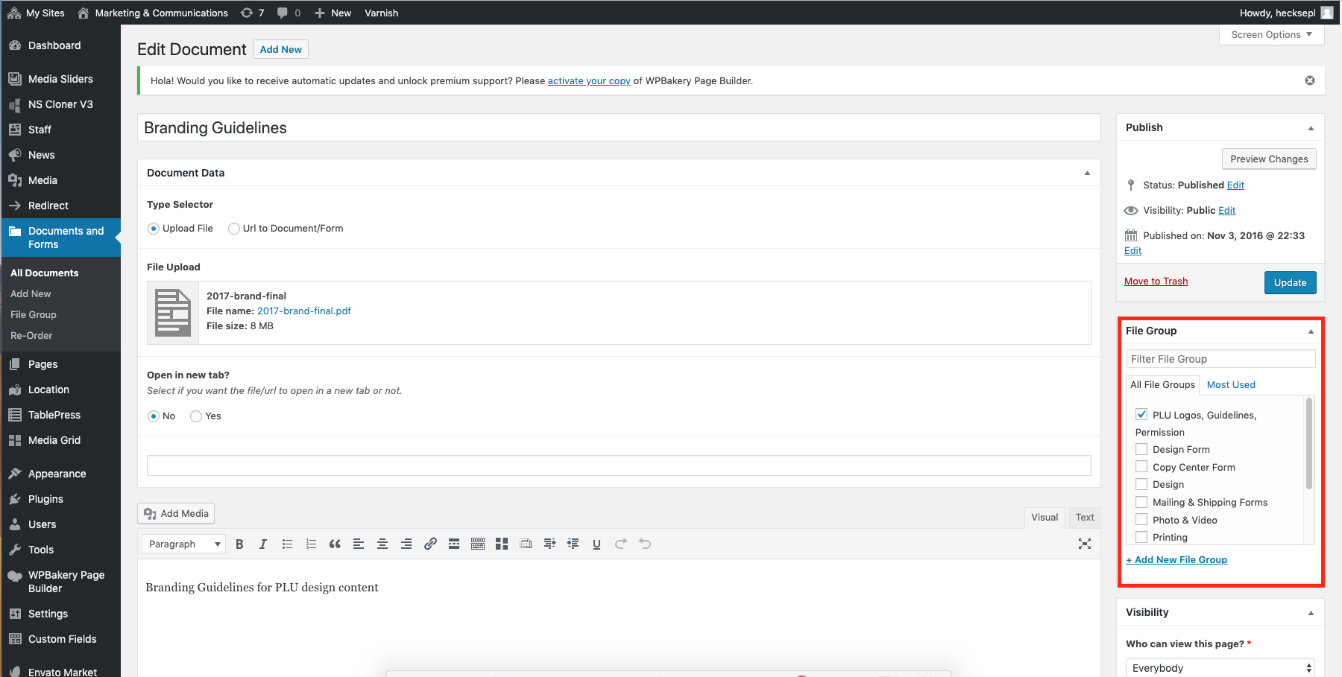Click the insert/edit link icon
This screenshot has height=677, width=1342.
click(430, 544)
